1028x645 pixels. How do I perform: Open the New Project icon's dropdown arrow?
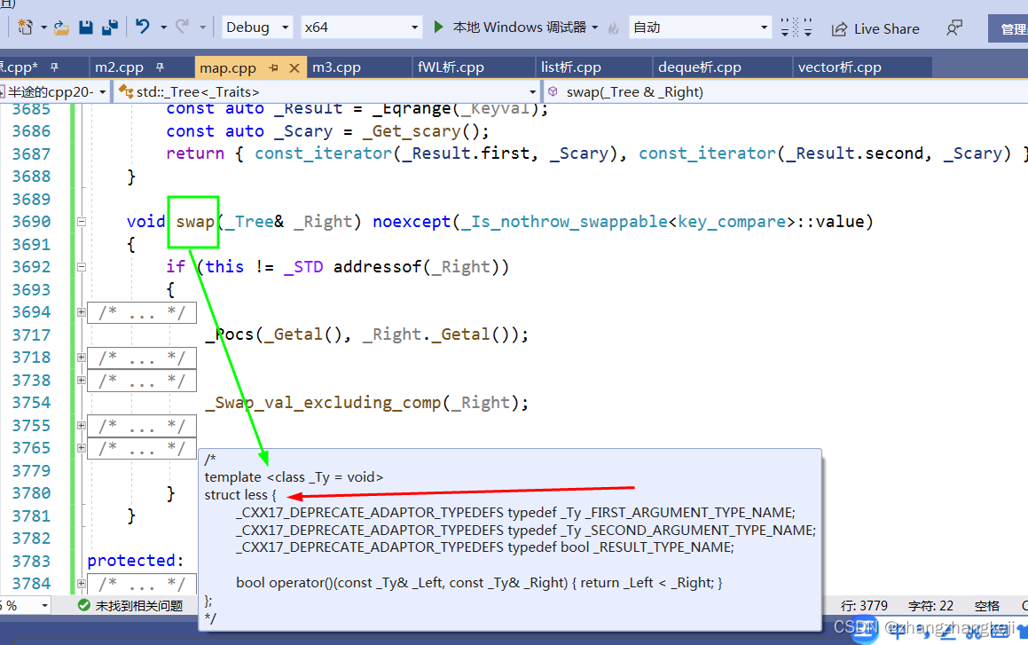[44, 28]
